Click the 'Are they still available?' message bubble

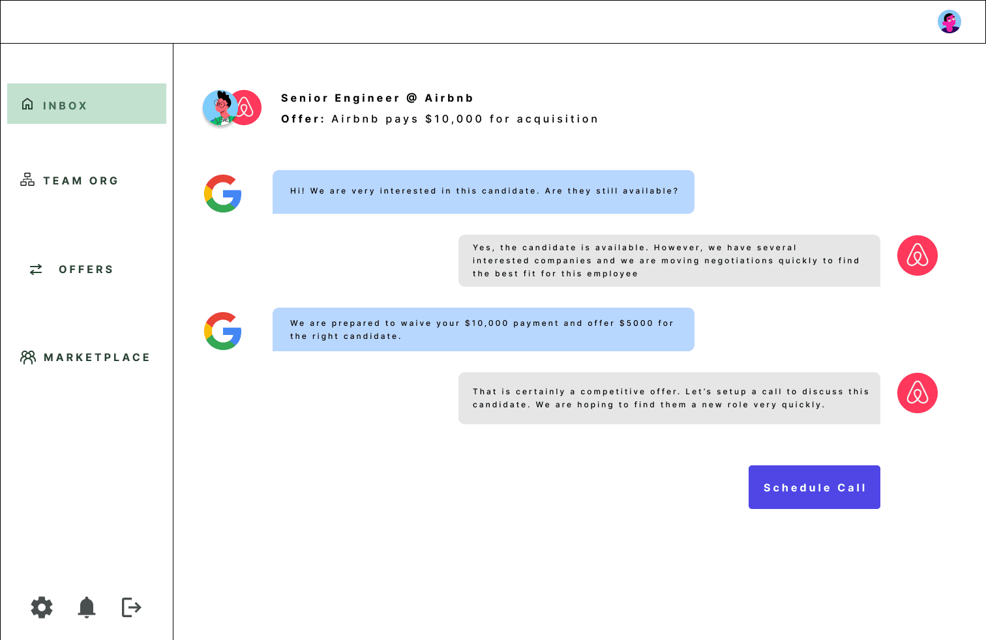point(483,192)
